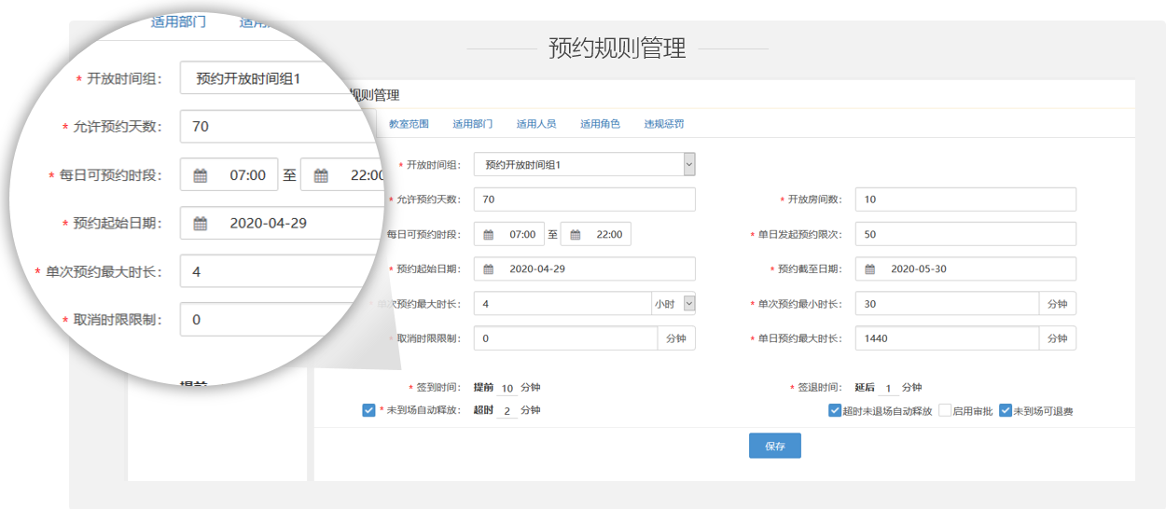Click calendar icon in 预约截至日期 field

(869, 269)
